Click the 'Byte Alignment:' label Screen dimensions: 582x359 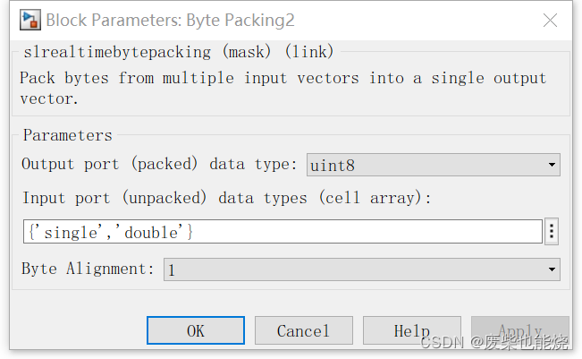88,269
